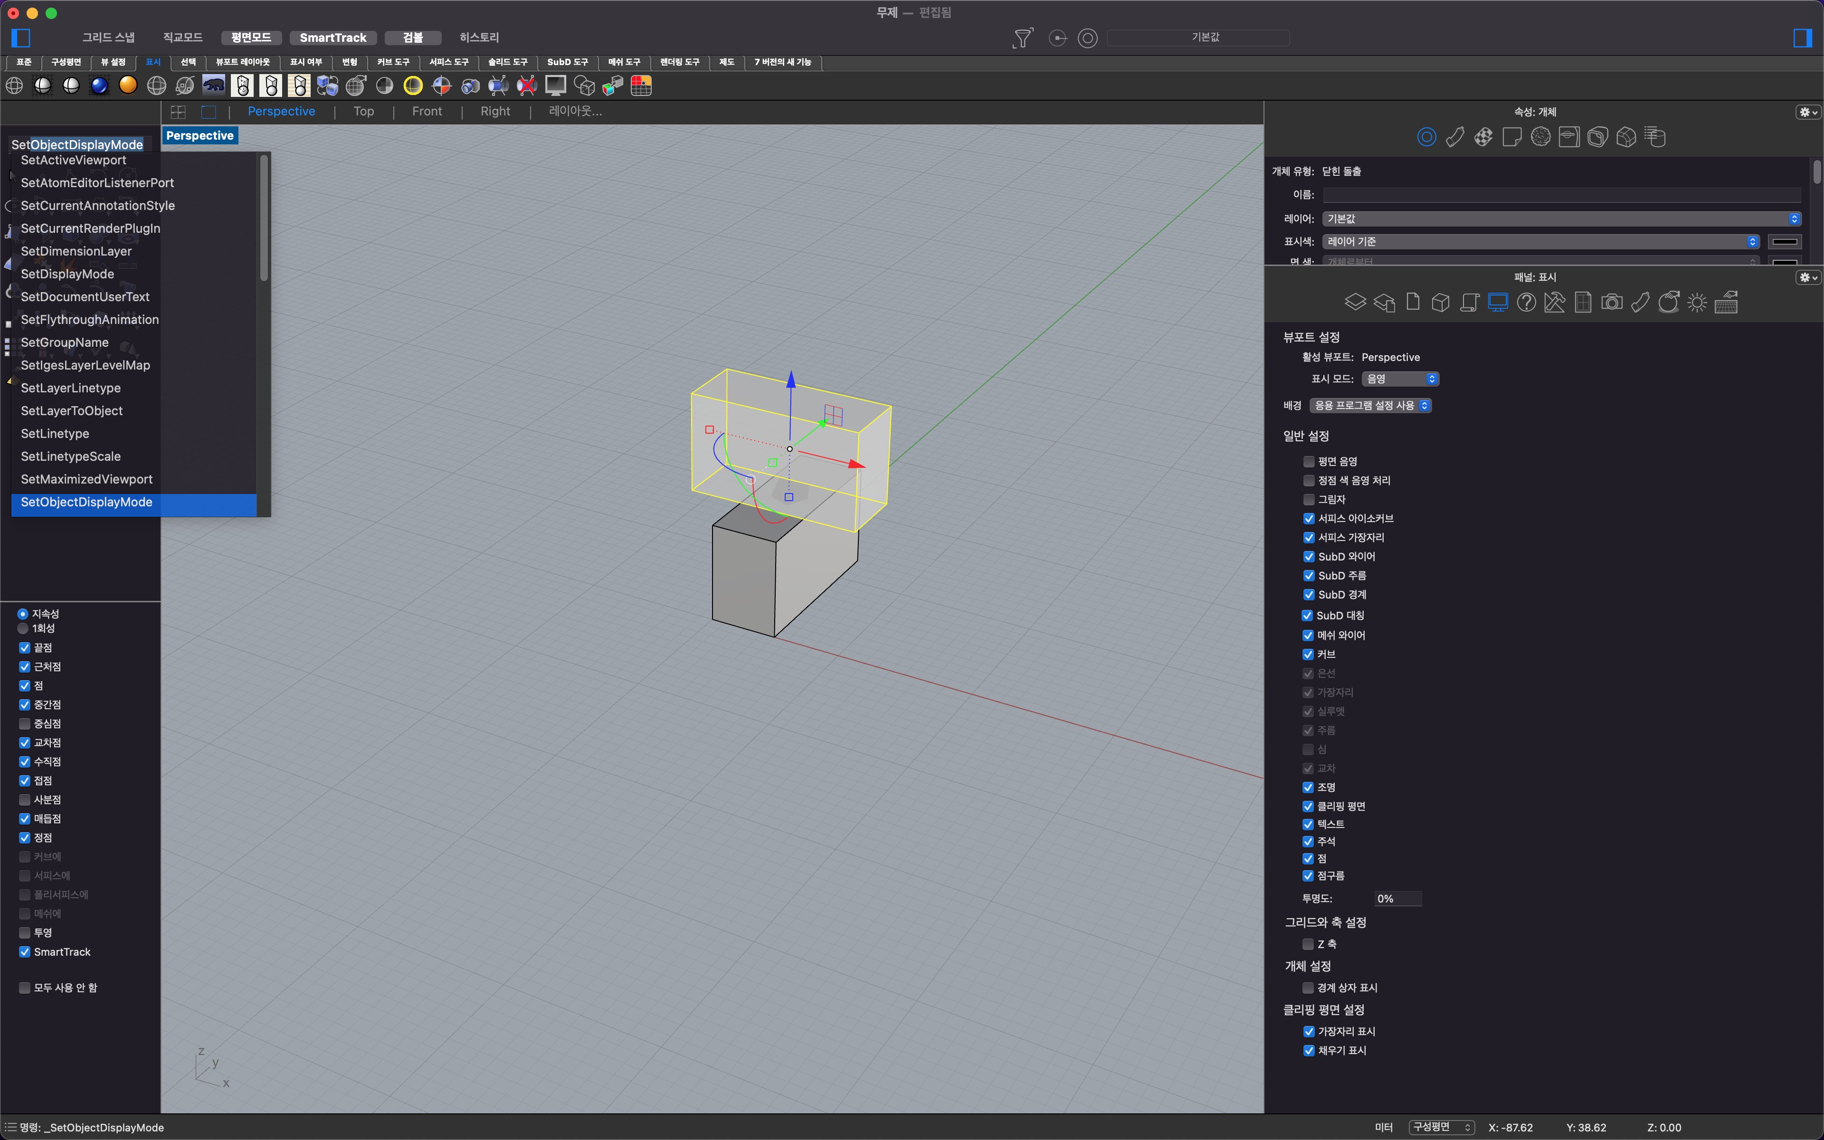
Task: Enable the 평면 음영 checkbox
Action: coord(1309,461)
